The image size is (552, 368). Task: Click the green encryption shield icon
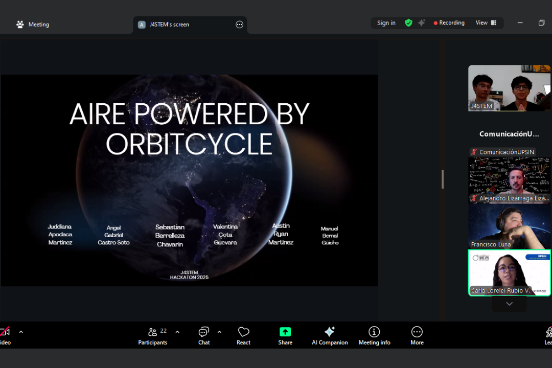tap(408, 23)
